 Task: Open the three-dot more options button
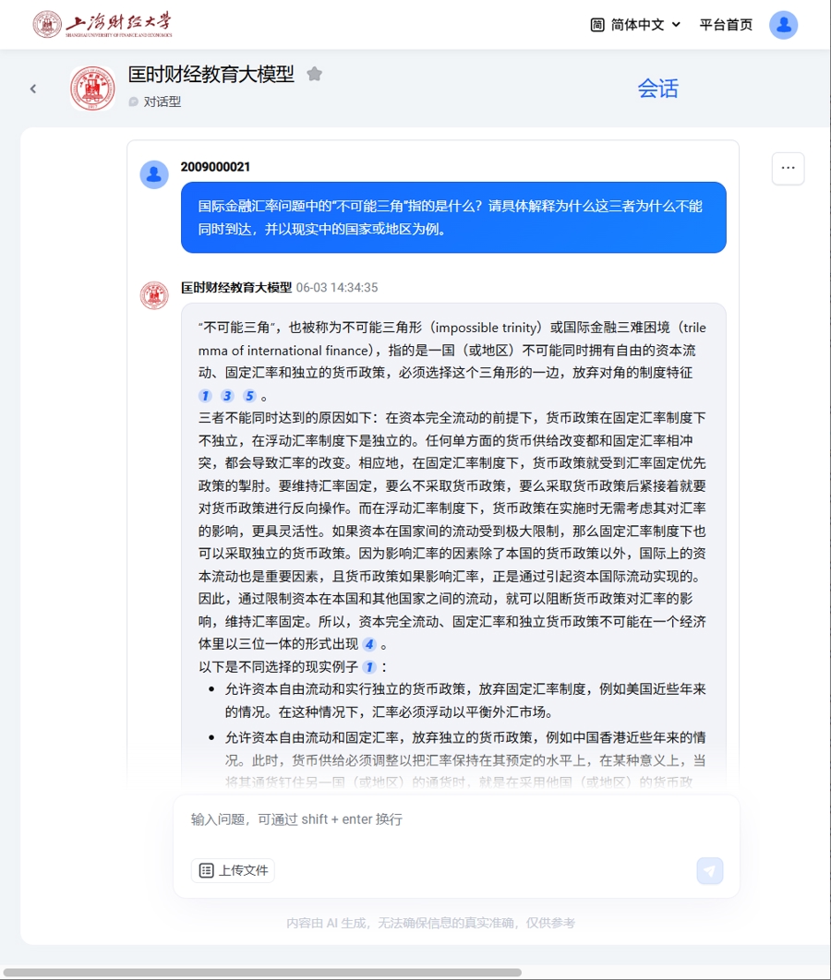[x=788, y=168]
